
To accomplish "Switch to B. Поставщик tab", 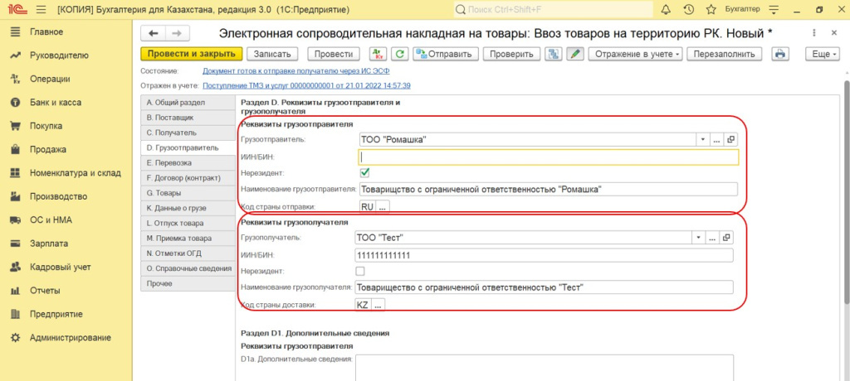I will click(188, 117).
